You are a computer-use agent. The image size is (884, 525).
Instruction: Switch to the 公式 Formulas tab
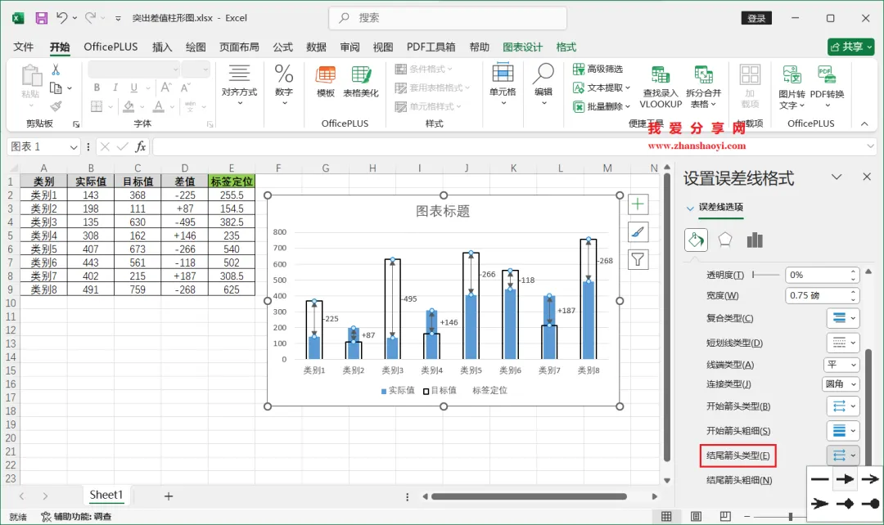(283, 47)
